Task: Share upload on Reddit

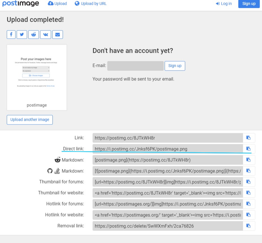Action: [x=33, y=35]
